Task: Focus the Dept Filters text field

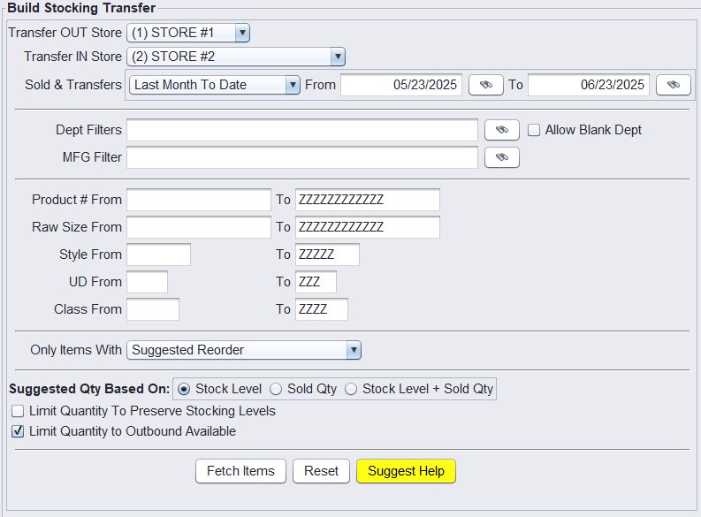Action: (x=301, y=130)
